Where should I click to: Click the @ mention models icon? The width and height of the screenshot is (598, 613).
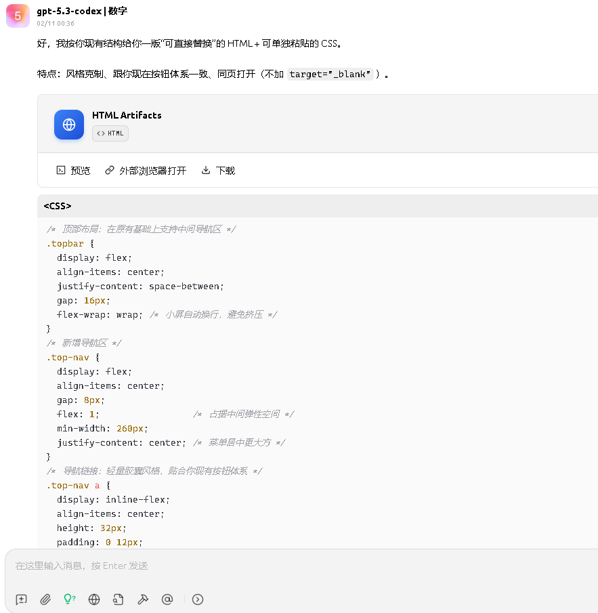167,599
